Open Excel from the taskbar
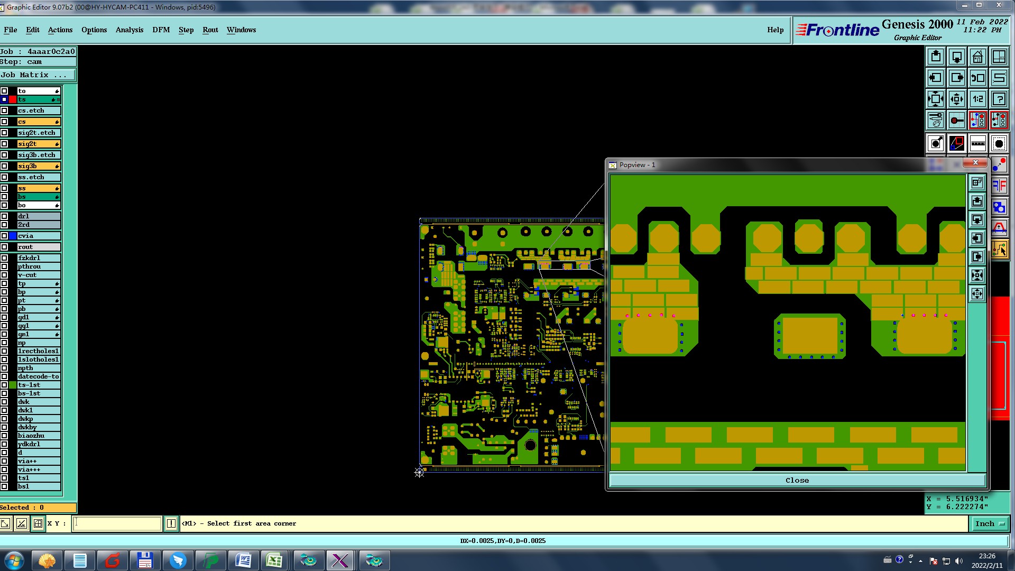Screen dimensions: 1015x571 click(274, 560)
